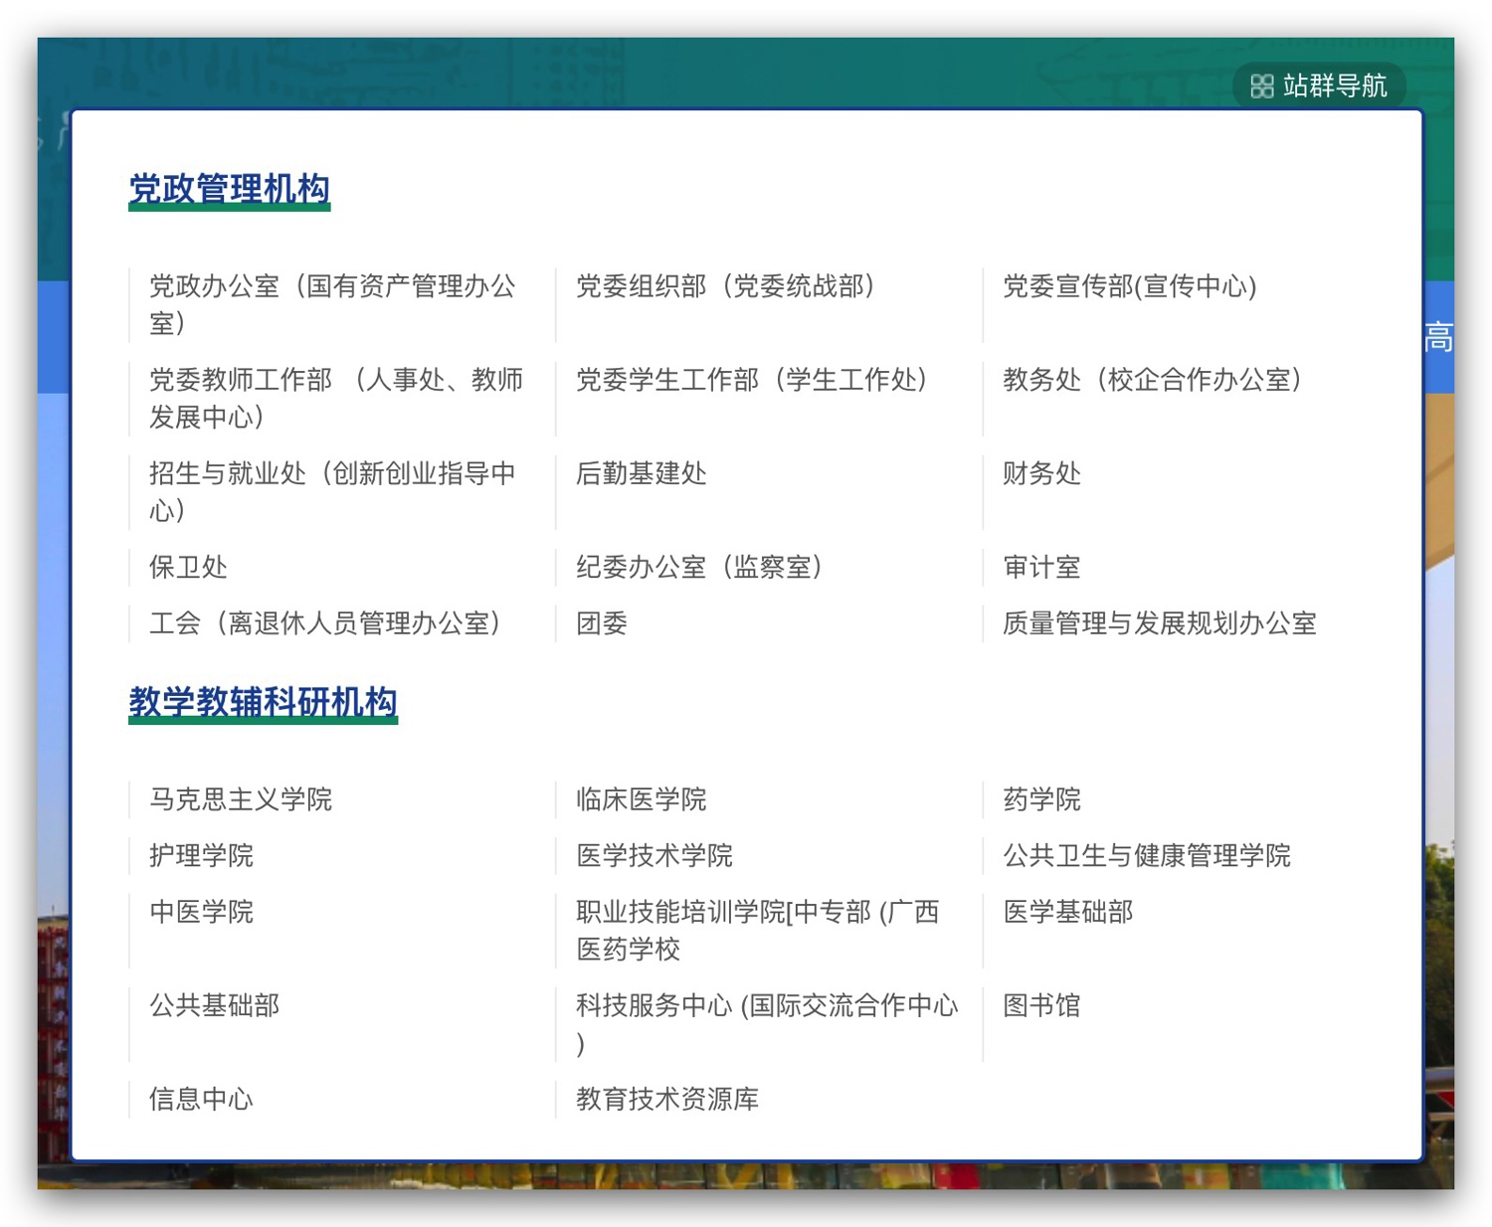The height and width of the screenshot is (1227, 1492).
Task: Select 教务处（校企合作办公室）
Action: click(1152, 380)
